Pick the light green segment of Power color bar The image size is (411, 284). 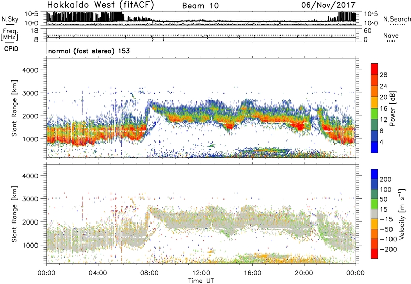(375, 113)
